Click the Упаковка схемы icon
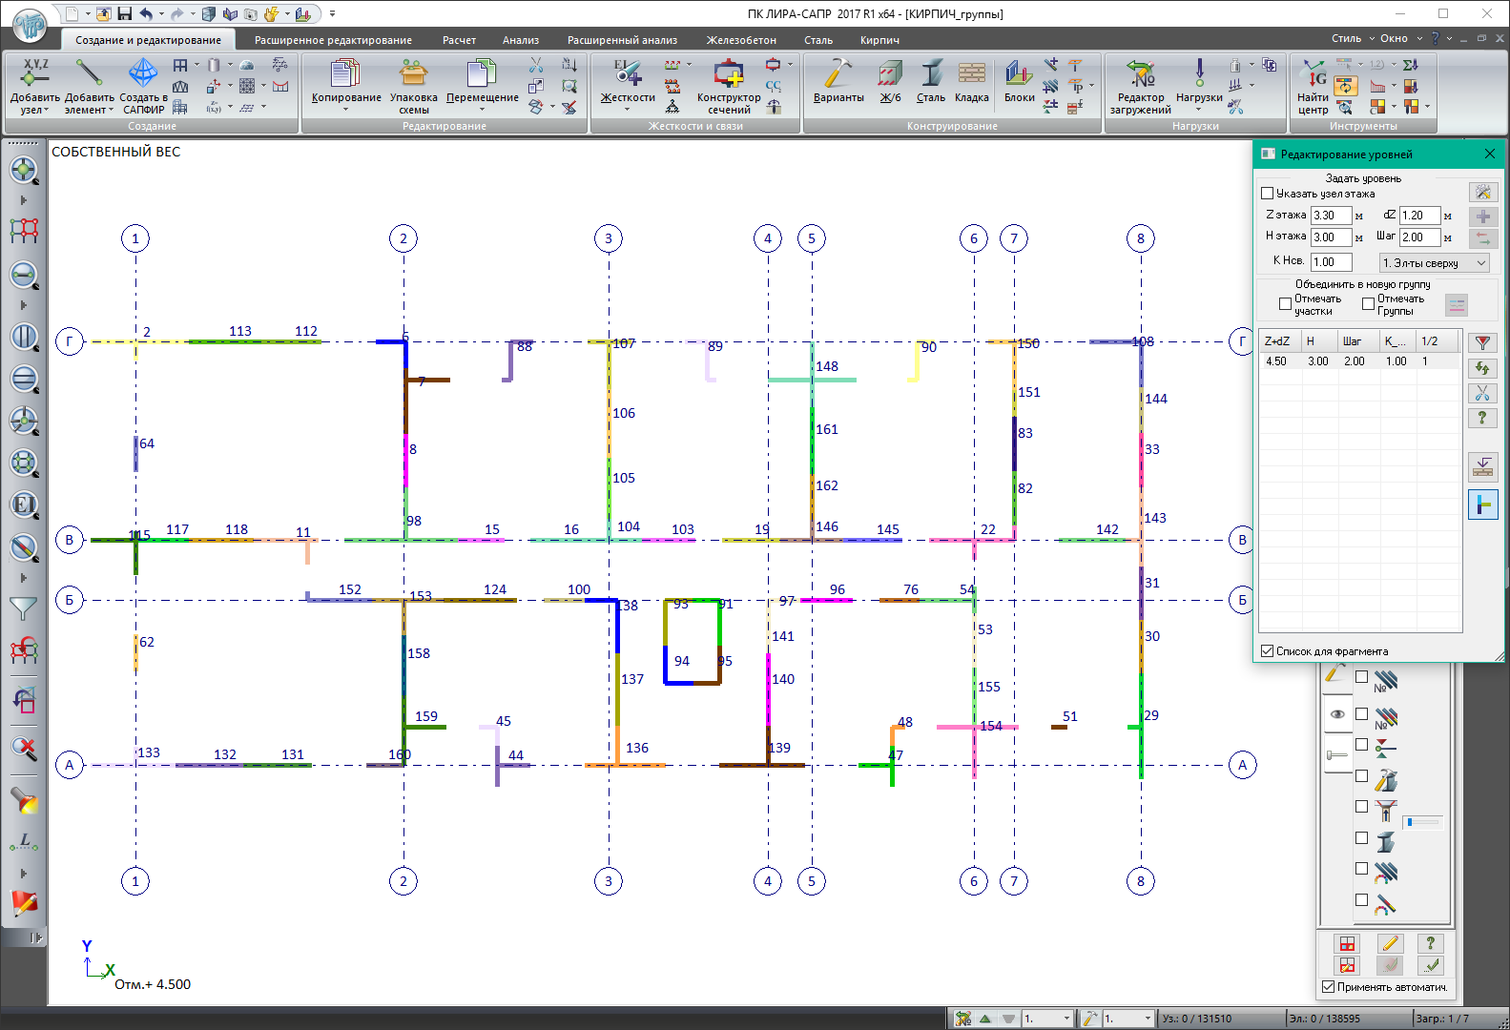This screenshot has height=1030, width=1510. (x=413, y=74)
